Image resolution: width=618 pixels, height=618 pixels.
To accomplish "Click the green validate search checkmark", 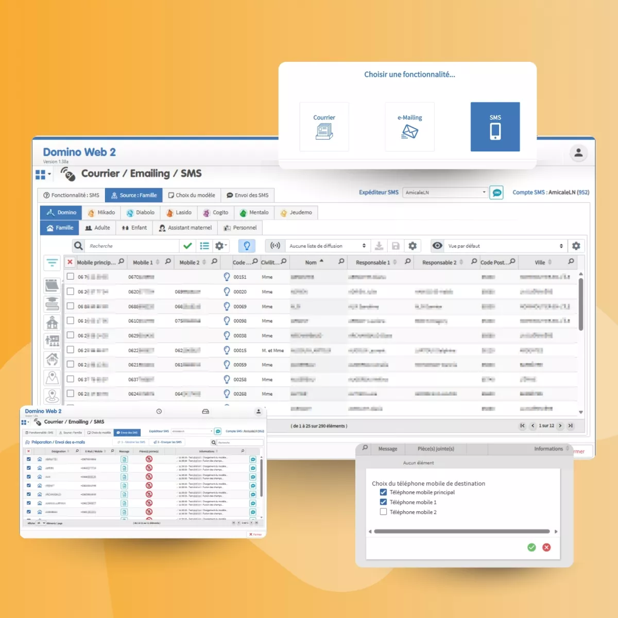I will 187,246.
